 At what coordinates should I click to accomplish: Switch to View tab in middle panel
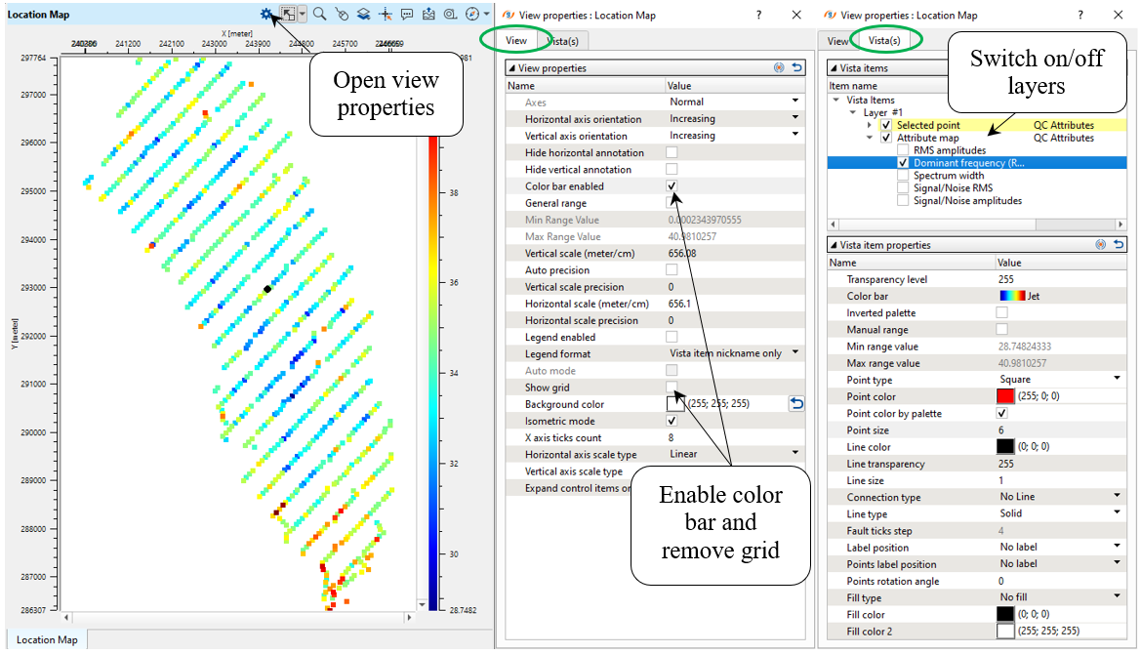click(x=516, y=41)
